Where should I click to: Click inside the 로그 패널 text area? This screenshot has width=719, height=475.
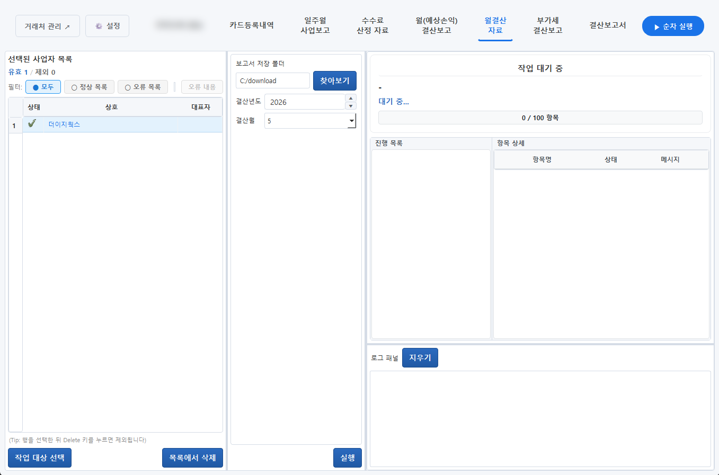[x=540, y=419]
